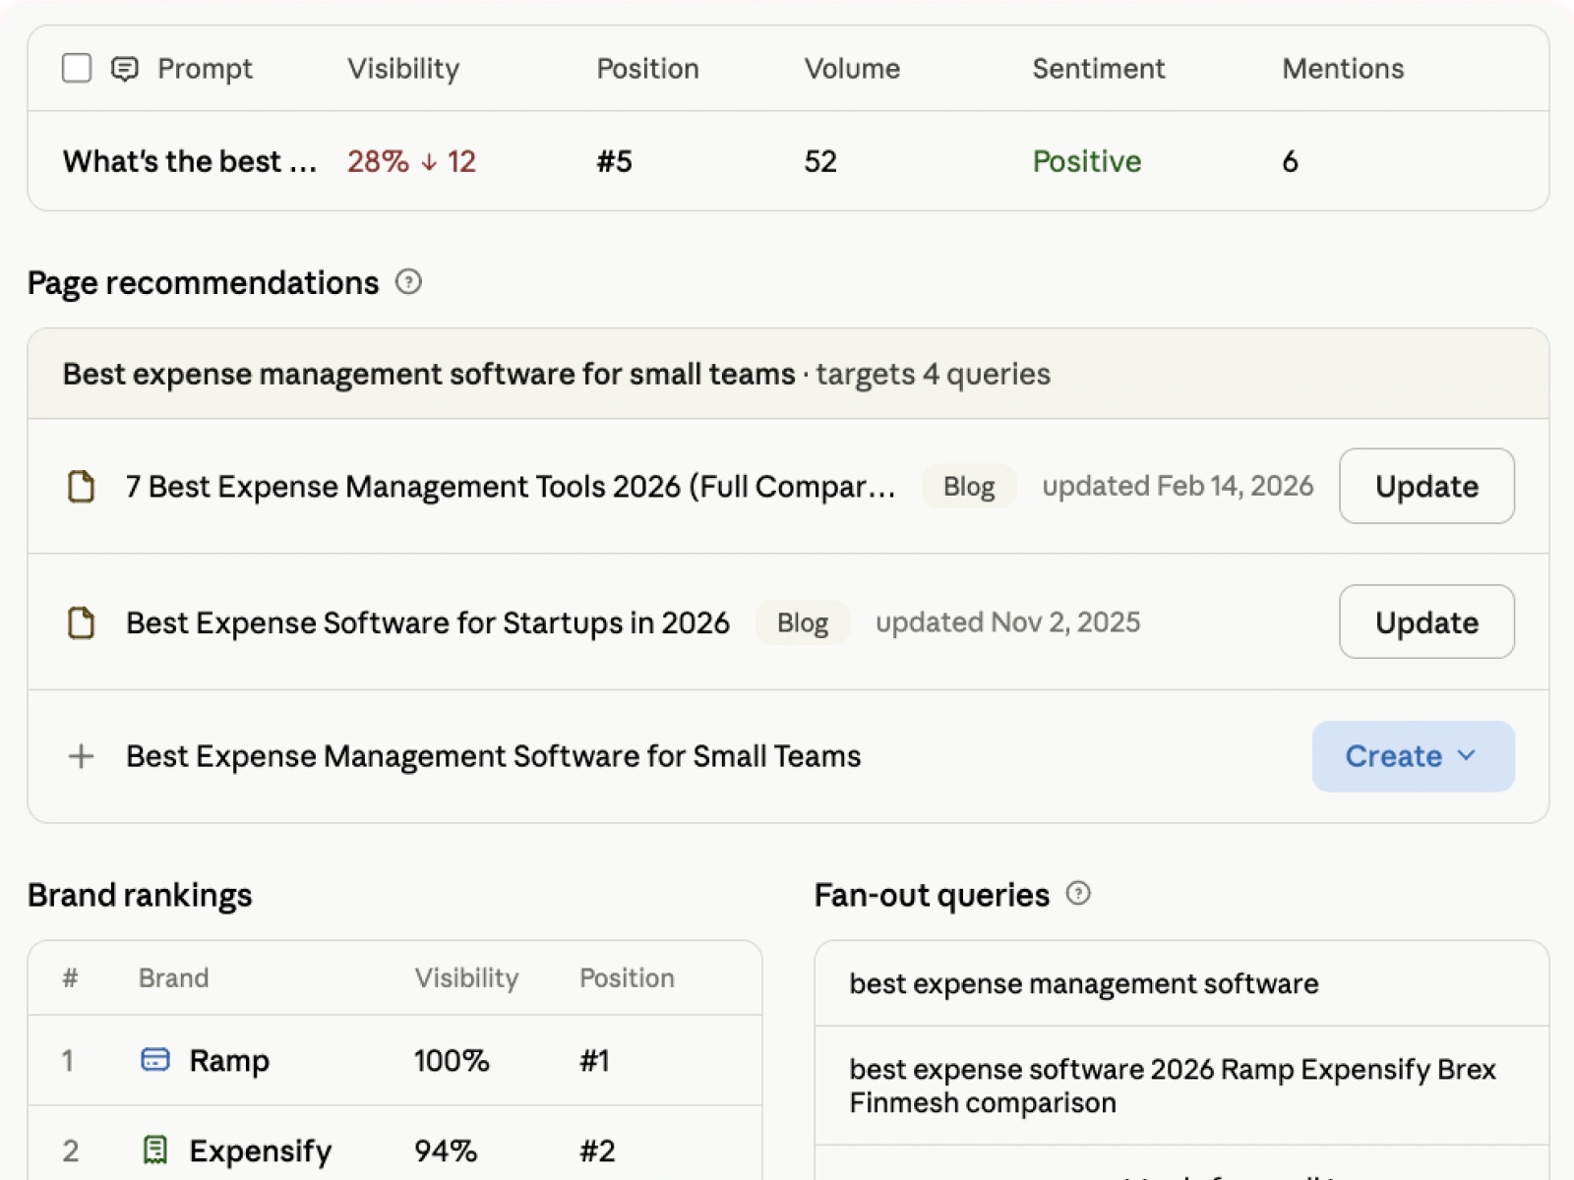Click "updated Feb 14, 2026" date
The width and height of the screenshot is (1574, 1180).
point(1178,486)
